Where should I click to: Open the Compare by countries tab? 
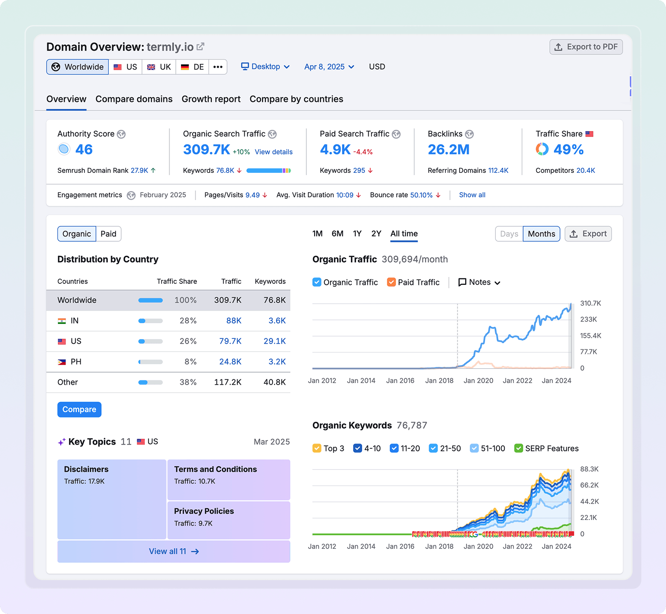click(296, 99)
